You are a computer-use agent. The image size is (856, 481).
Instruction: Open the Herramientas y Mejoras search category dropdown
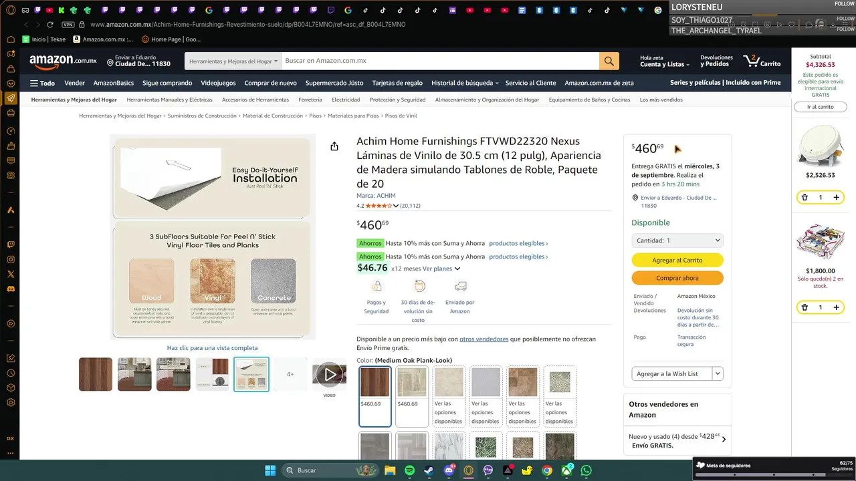233,61
